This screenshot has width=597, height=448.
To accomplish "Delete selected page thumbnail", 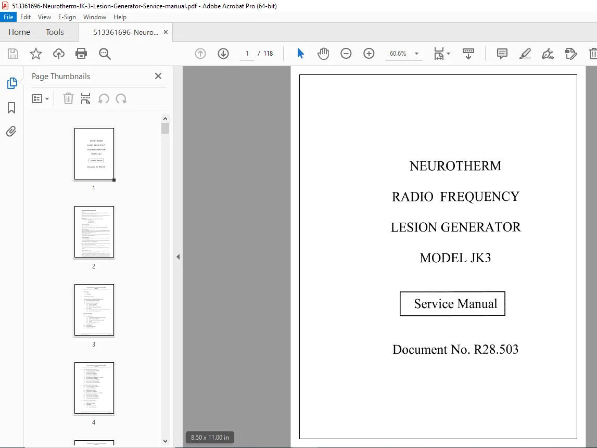I will [x=68, y=98].
